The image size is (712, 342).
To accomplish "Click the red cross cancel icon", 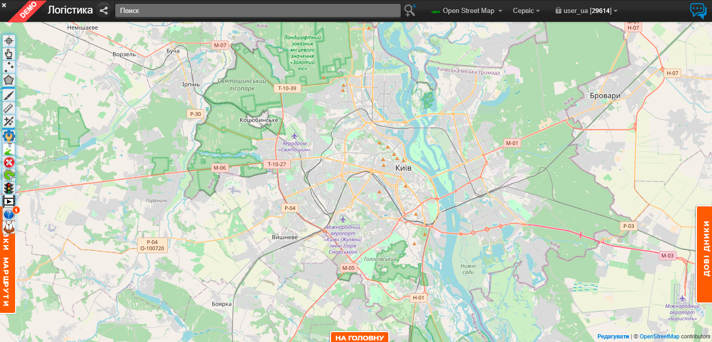I will click(x=9, y=163).
